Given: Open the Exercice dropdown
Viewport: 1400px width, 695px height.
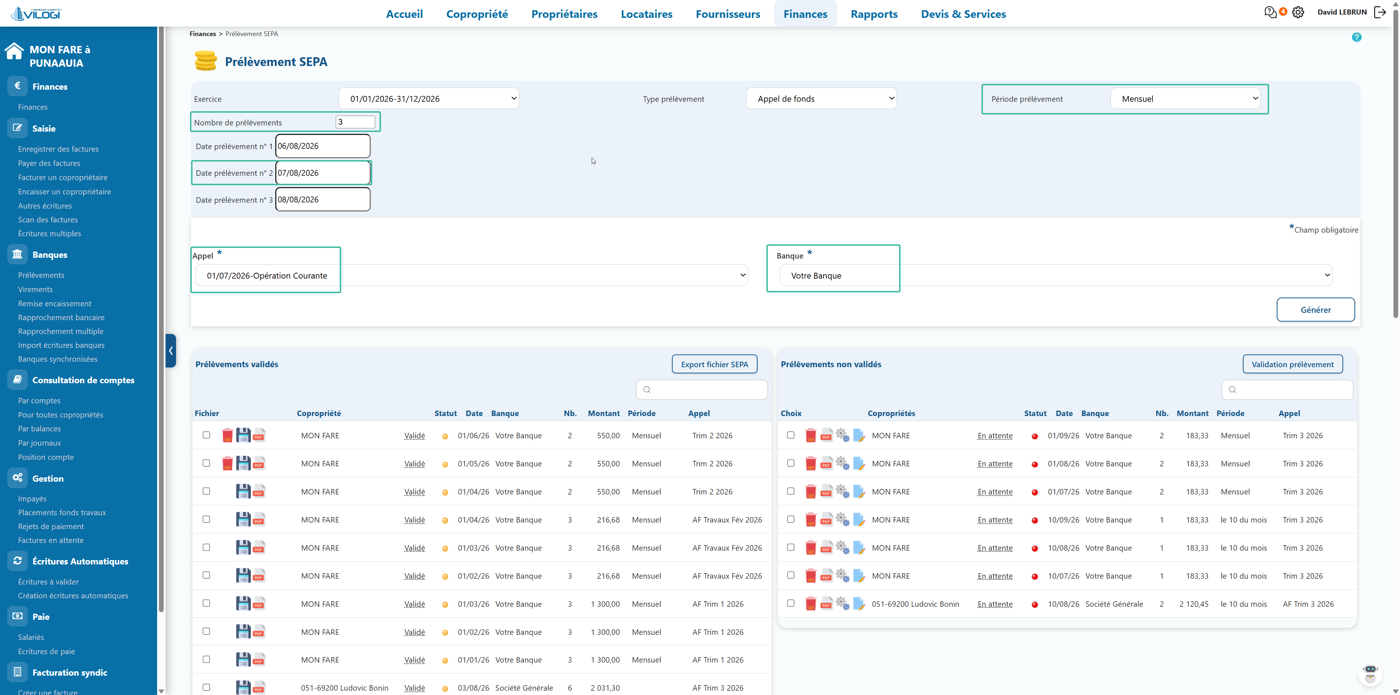Looking at the screenshot, I should click(429, 98).
